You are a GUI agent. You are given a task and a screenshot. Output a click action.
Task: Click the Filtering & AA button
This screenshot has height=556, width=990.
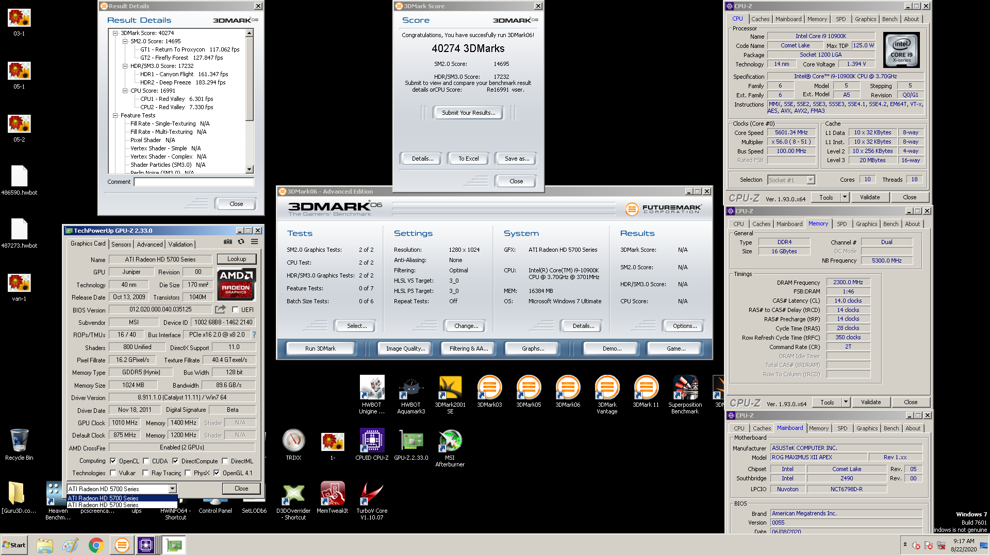tap(469, 349)
